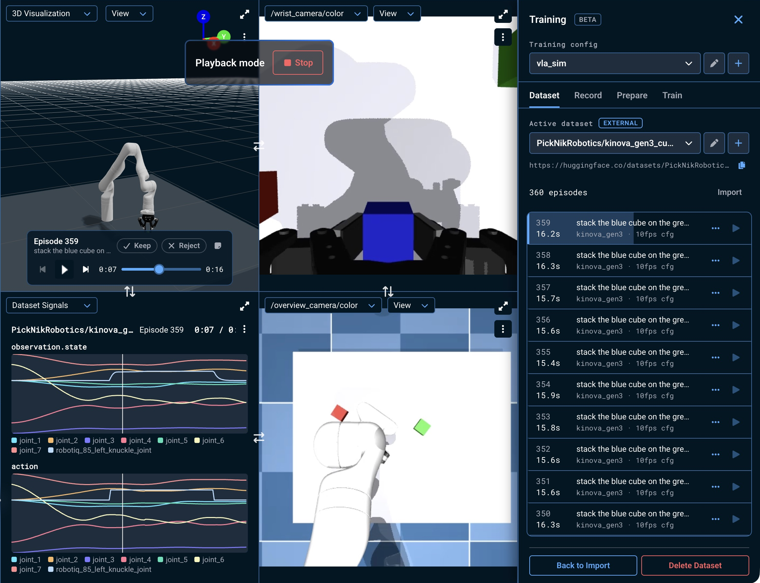
Task: Seek using the episode playback slider
Action: pyautogui.click(x=161, y=269)
